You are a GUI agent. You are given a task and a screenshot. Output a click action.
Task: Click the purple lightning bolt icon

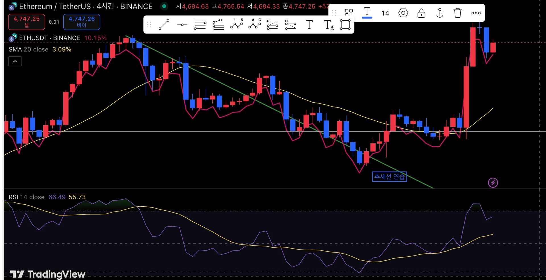[493, 182]
